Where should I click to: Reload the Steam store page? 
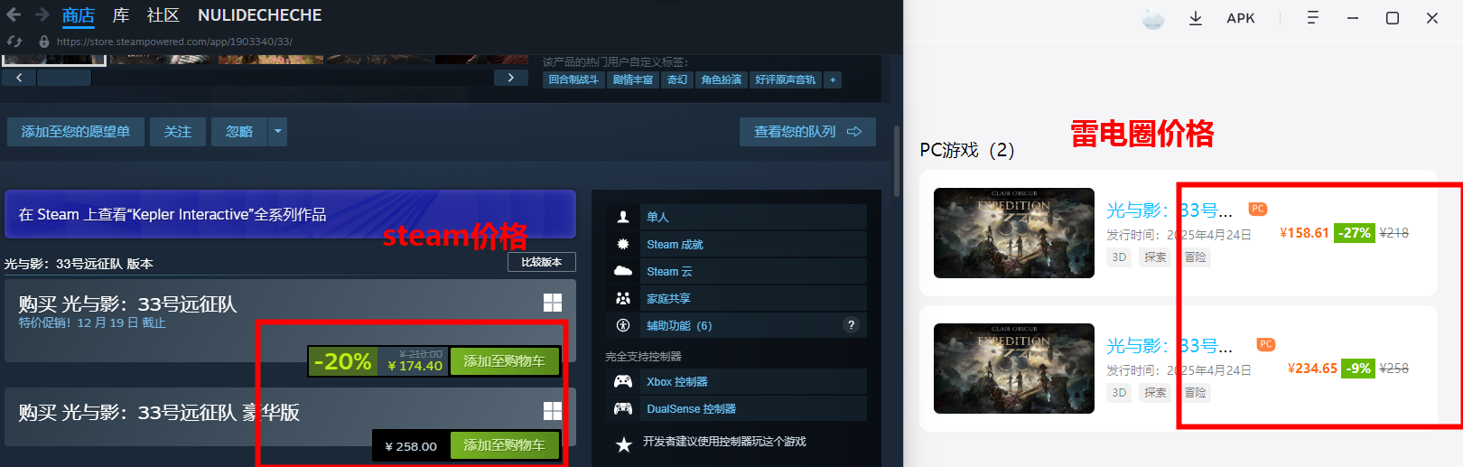14,42
